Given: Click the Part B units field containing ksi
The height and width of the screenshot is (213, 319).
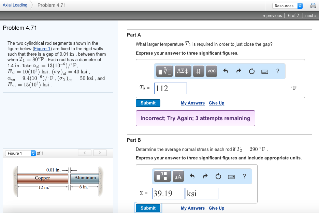Looking at the screenshot, I should [x=202, y=194].
